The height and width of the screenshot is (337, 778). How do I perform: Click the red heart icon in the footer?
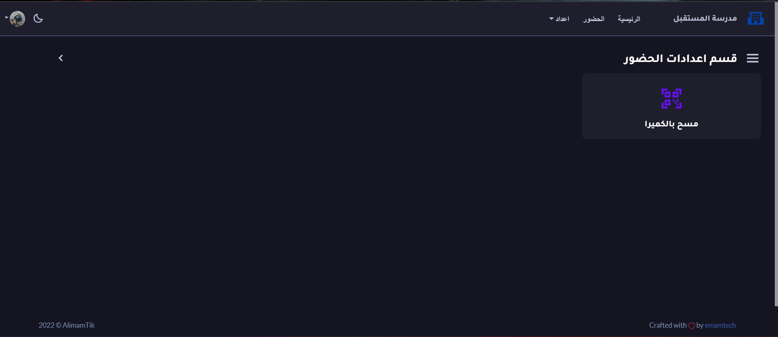click(x=692, y=326)
